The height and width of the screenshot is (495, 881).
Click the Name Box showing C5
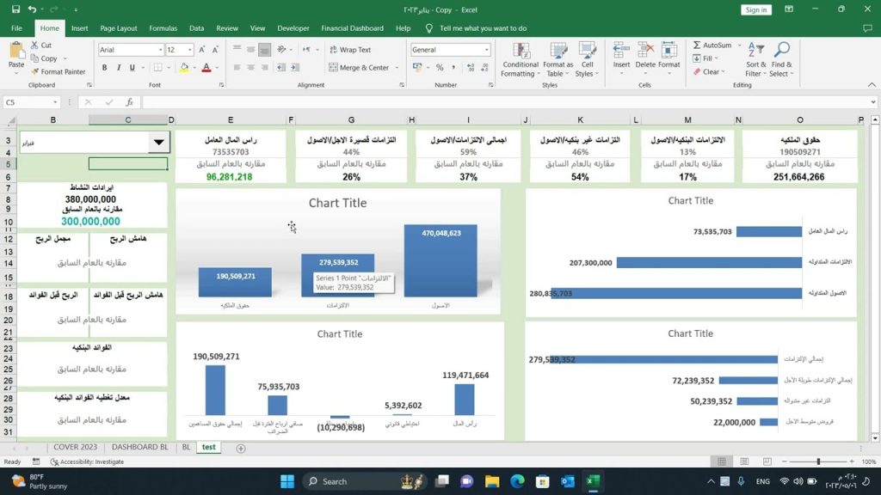point(31,102)
